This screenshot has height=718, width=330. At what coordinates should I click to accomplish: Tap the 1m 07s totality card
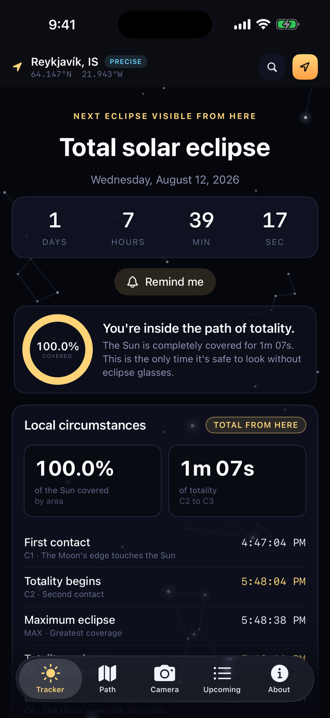(237, 481)
